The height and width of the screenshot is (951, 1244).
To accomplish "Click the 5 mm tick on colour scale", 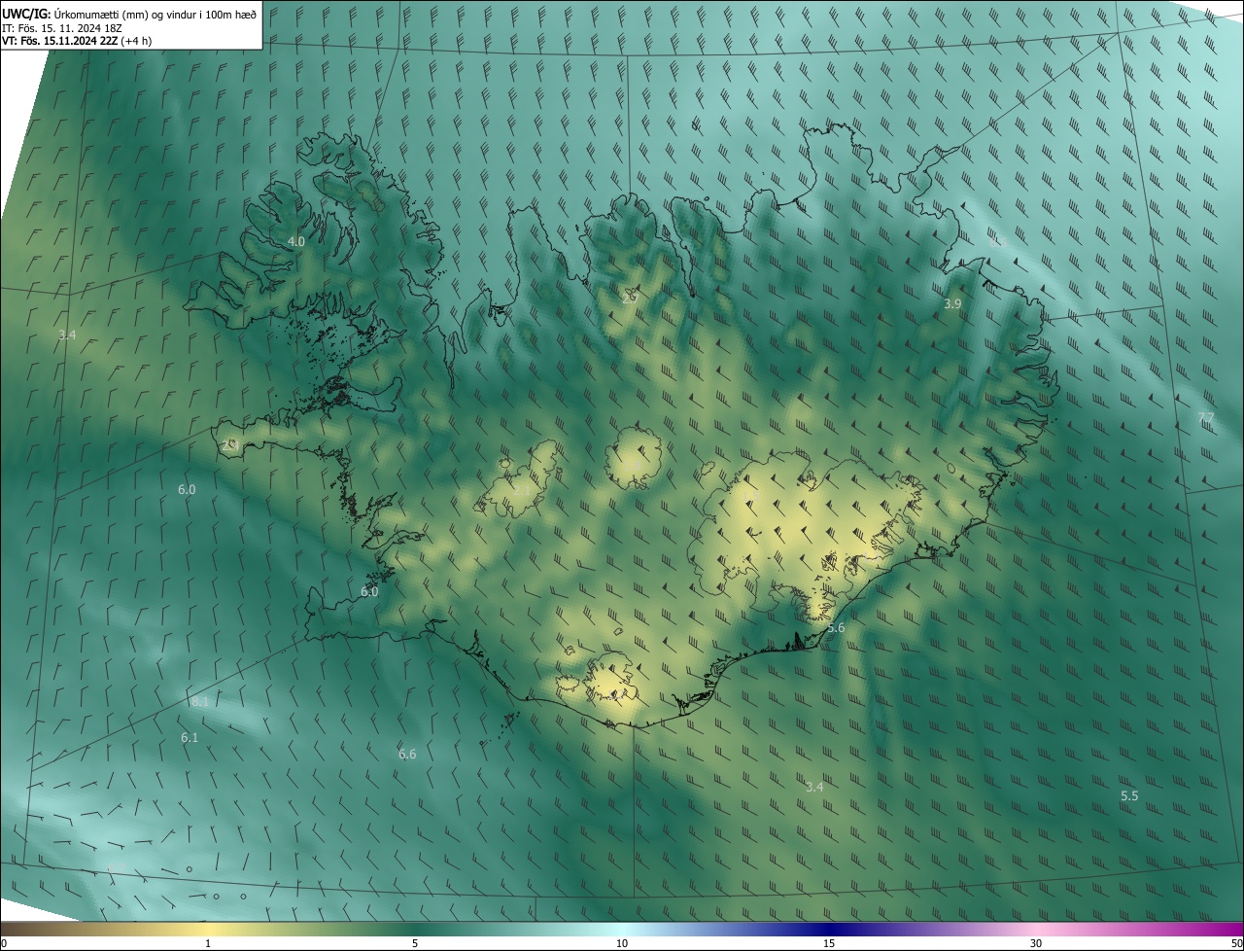I will (415, 943).
